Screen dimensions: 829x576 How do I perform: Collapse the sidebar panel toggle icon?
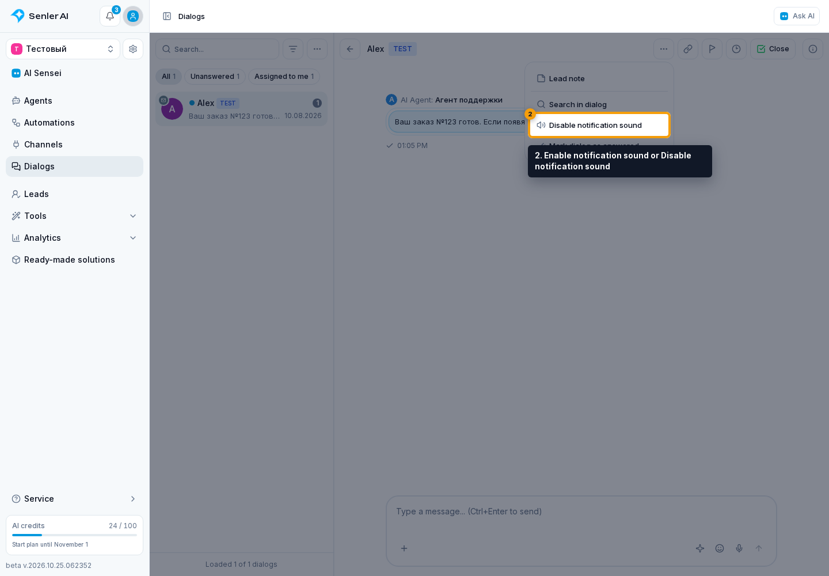(x=167, y=16)
